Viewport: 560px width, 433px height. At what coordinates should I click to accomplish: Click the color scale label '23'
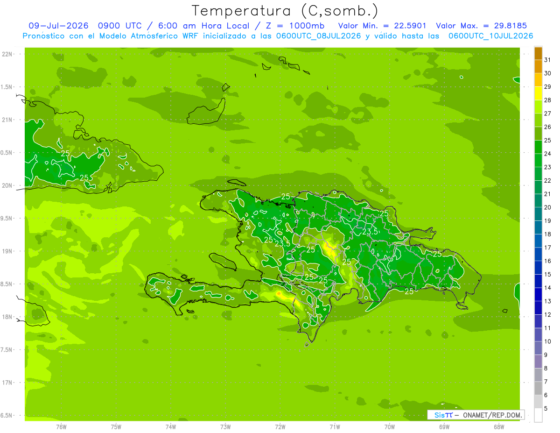click(x=548, y=167)
